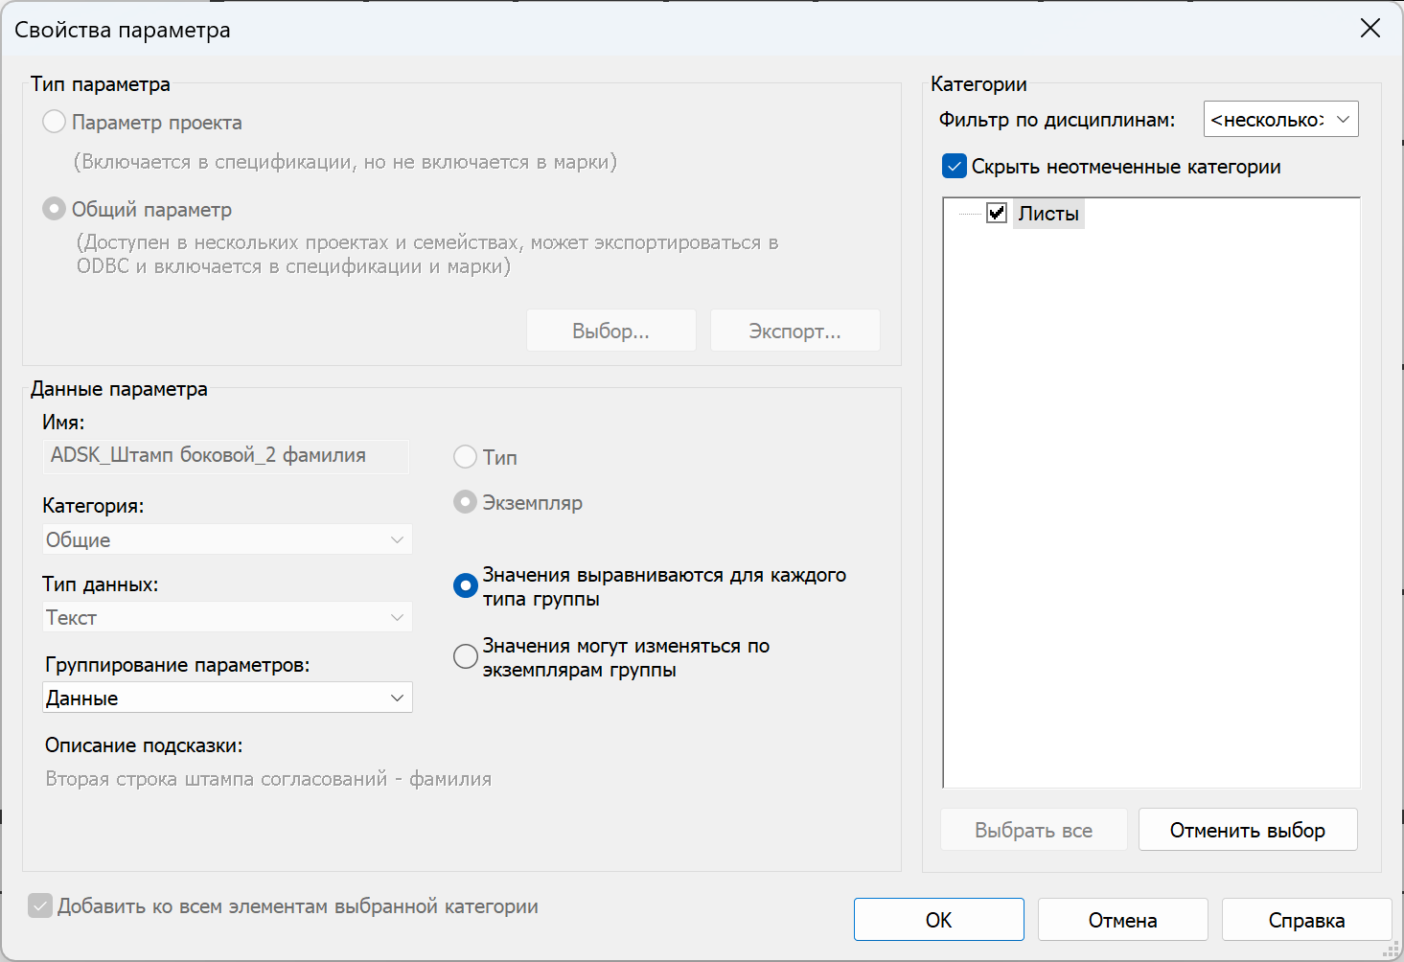Toggle Добавить ко всем элементам checkbox
Image resolution: width=1404 pixels, height=962 pixels.
pos(40,906)
